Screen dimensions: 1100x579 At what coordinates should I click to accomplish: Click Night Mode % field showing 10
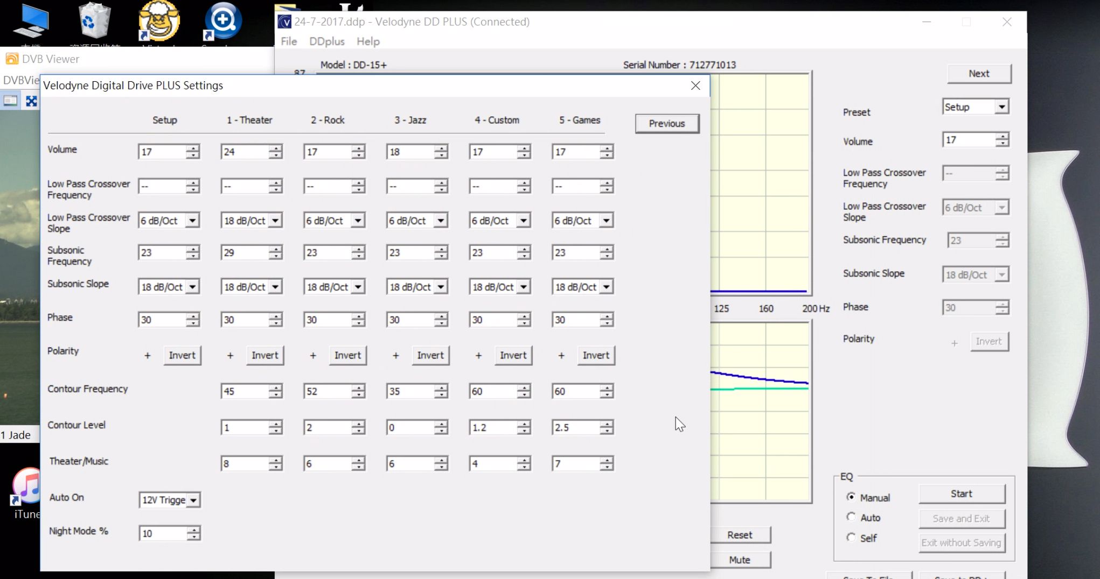(163, 533)
